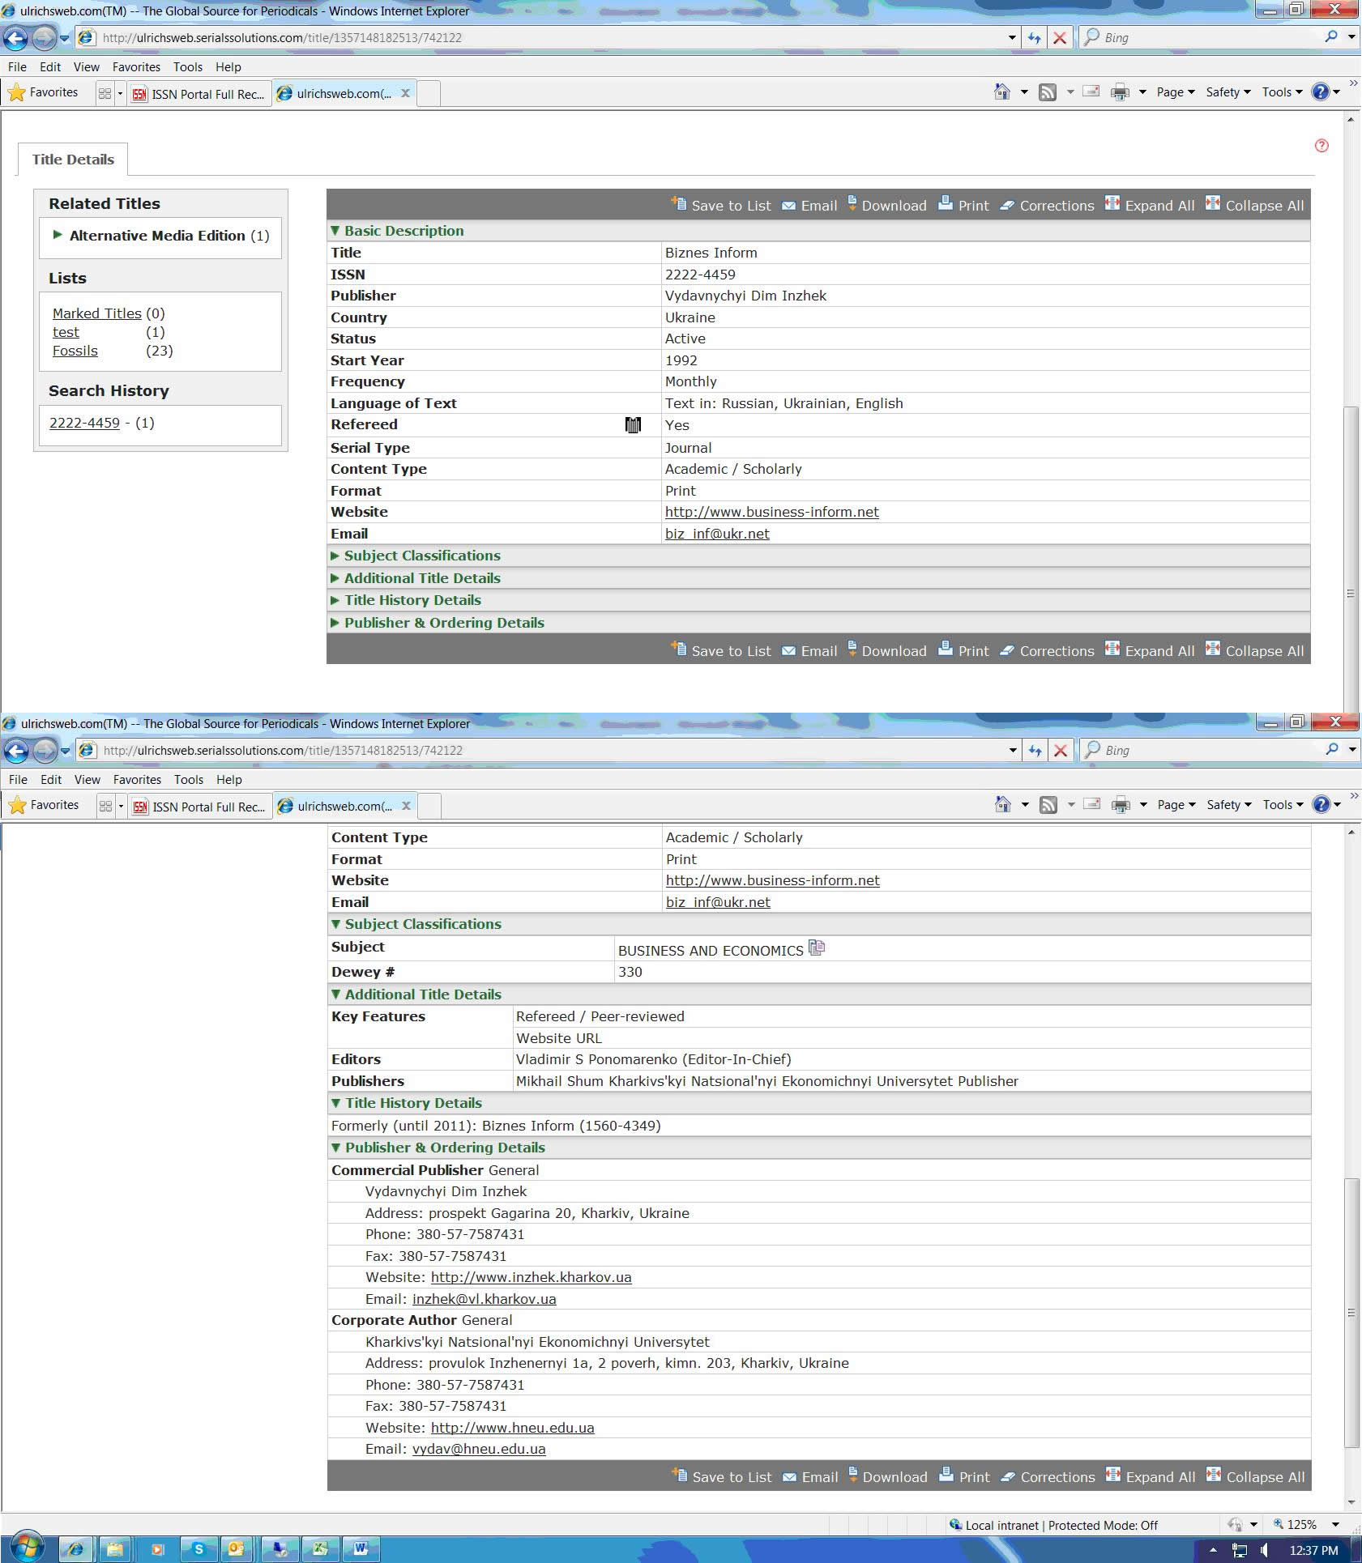Open the Marked Titles list link
Image resolution: width=1362 pixels, height=1563 pixels.
[x=97, y=313]
